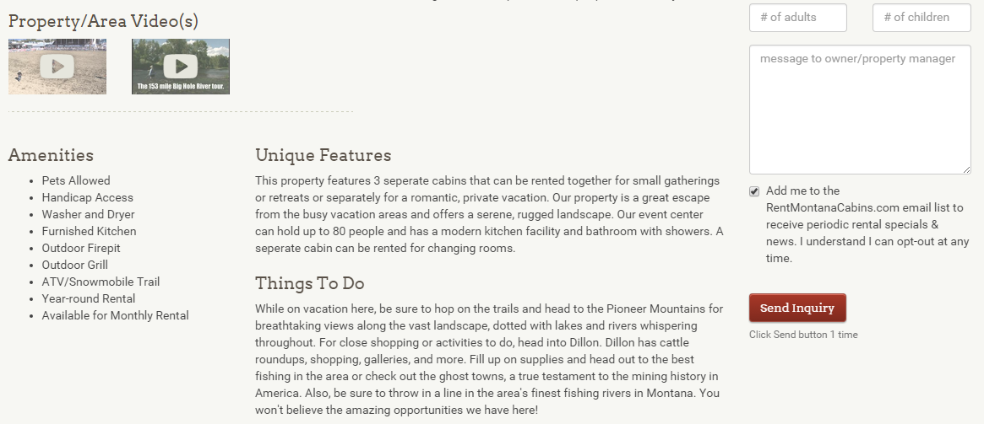Click the Things To Do heading
The image size is (984, 424).
click(310, 283)
